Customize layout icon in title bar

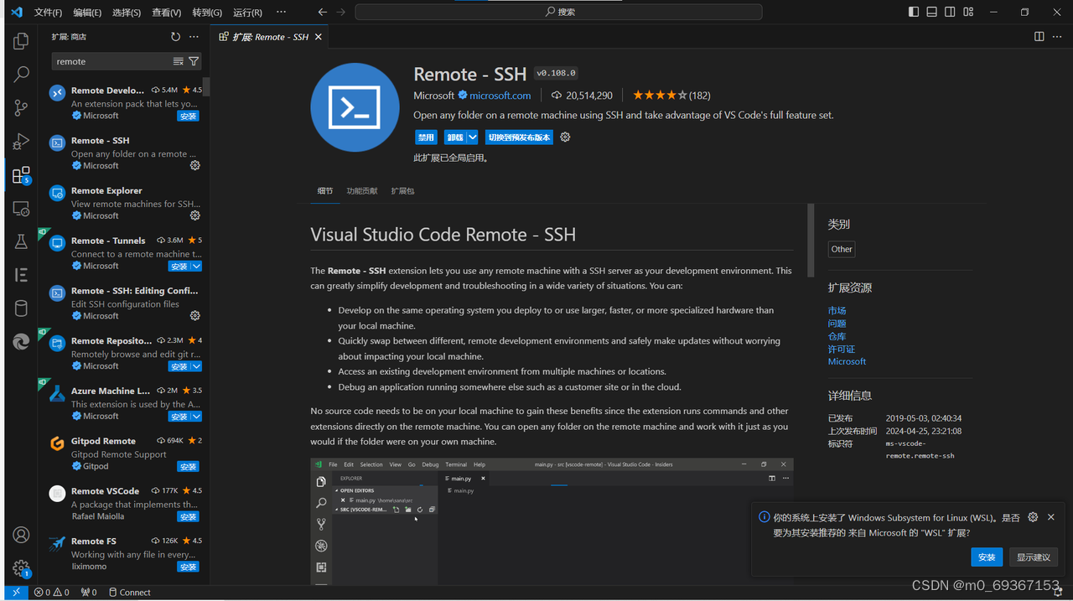(968, 12)
